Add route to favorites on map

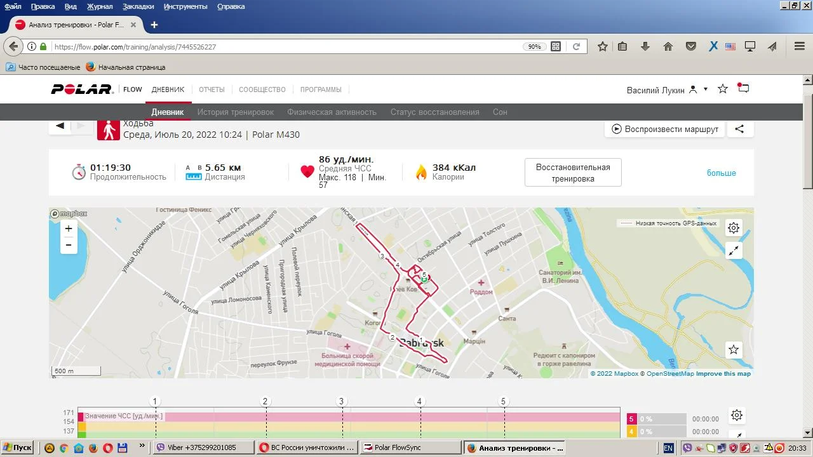coord(734,350)
